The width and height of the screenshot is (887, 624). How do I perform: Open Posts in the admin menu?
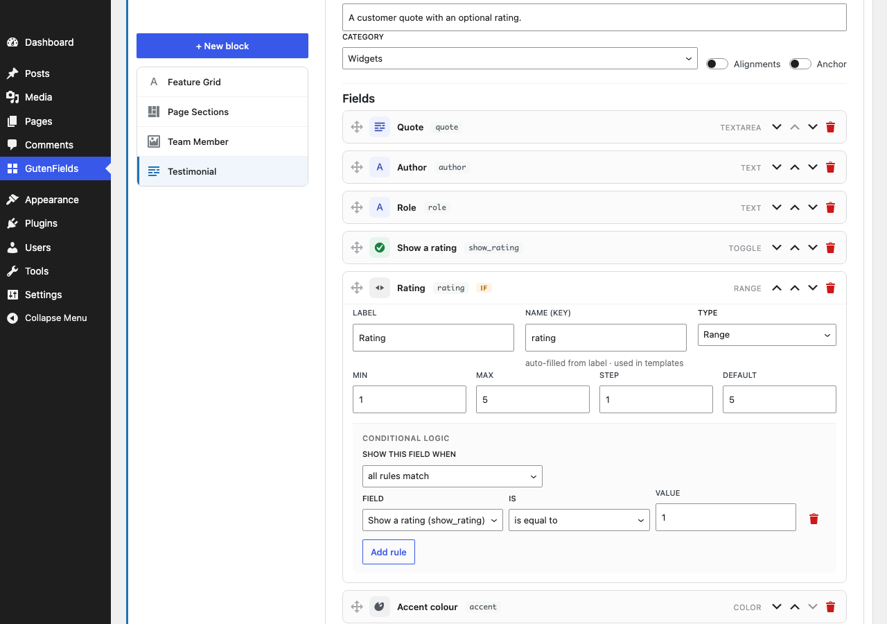coord(55,73)
